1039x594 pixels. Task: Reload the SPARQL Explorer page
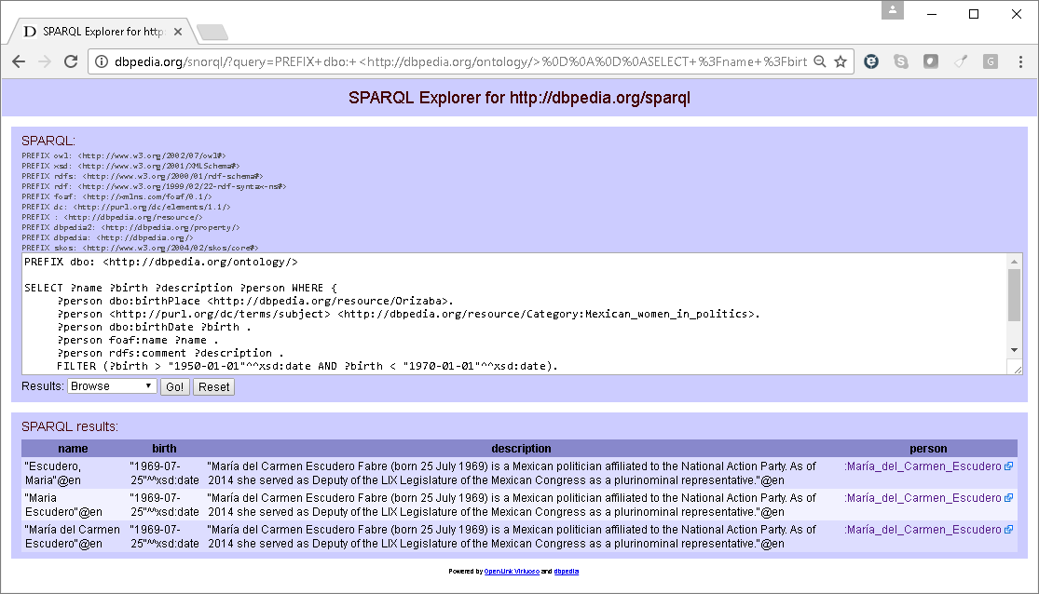tap(71, 61)
